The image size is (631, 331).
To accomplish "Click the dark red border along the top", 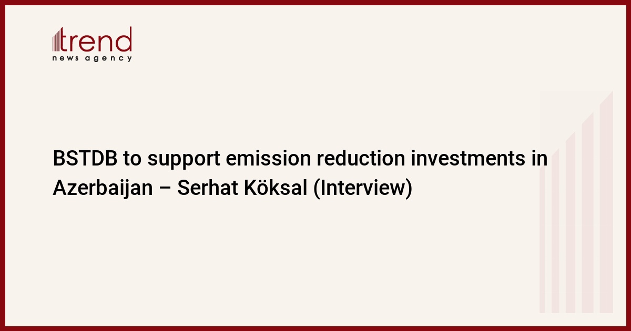I will (x=315, y=2).
